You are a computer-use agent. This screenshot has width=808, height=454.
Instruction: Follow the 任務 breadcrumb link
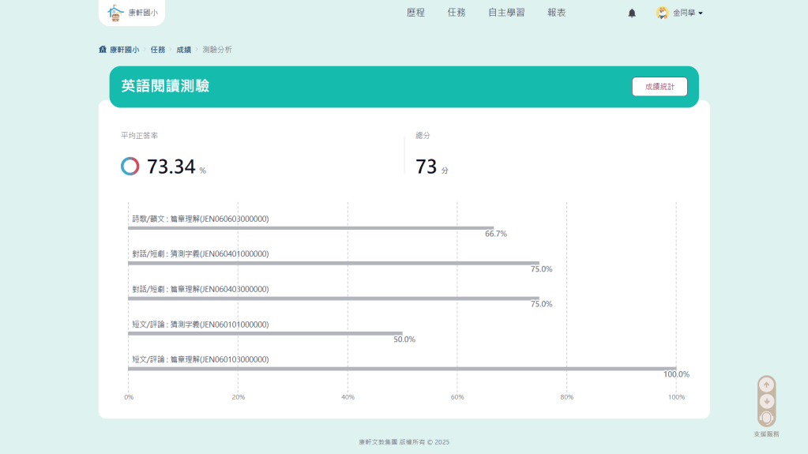158,50
